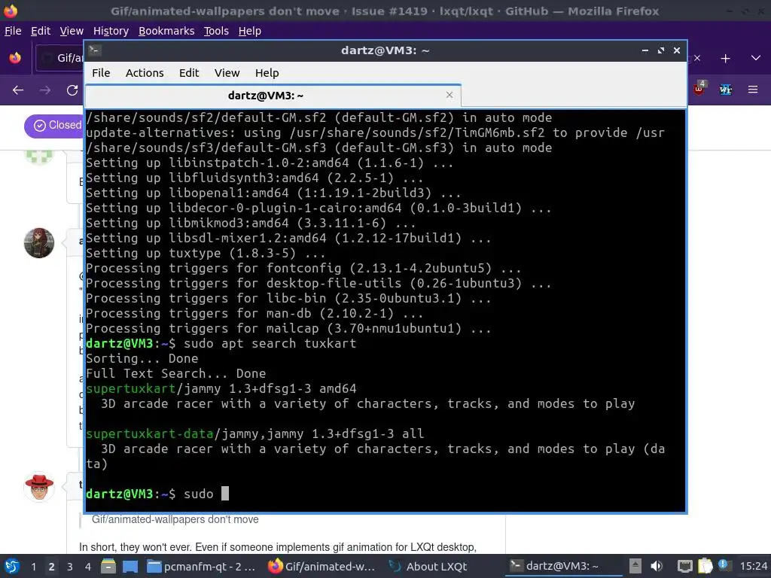Click the 15:24 panel clock
771x578 pixels.
tap(753, 566)
